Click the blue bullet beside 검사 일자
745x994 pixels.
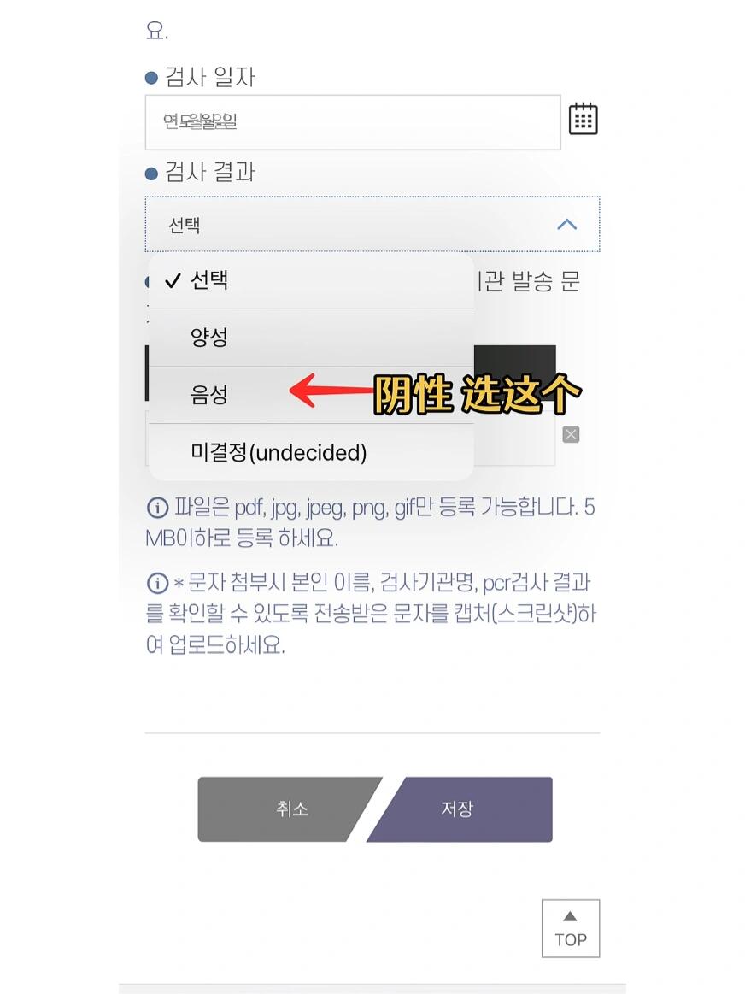pos(151,78)
